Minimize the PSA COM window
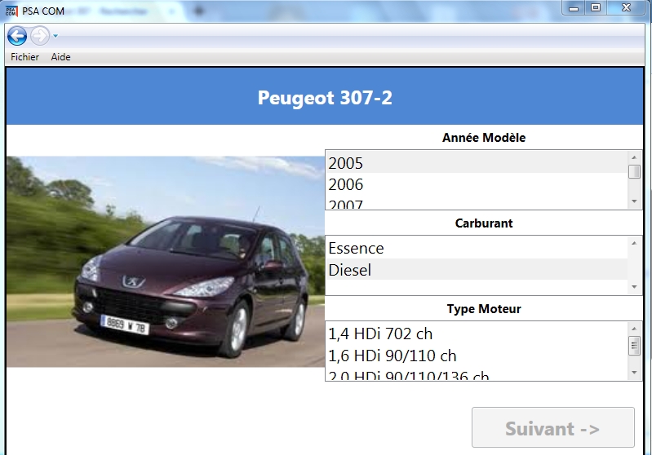 click(574, 7)
